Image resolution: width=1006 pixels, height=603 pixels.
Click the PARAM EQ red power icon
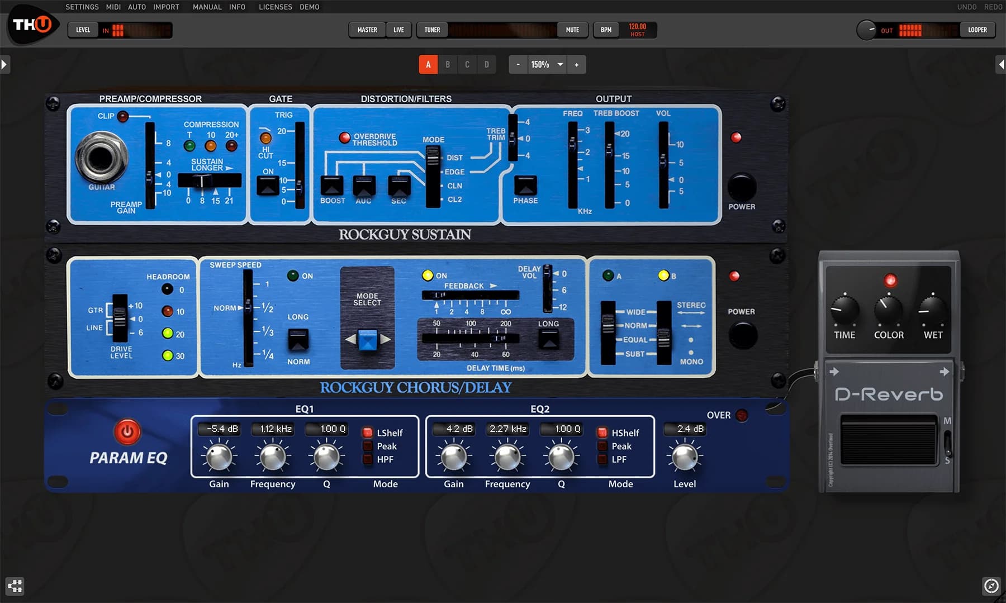[x=127, y=431]
